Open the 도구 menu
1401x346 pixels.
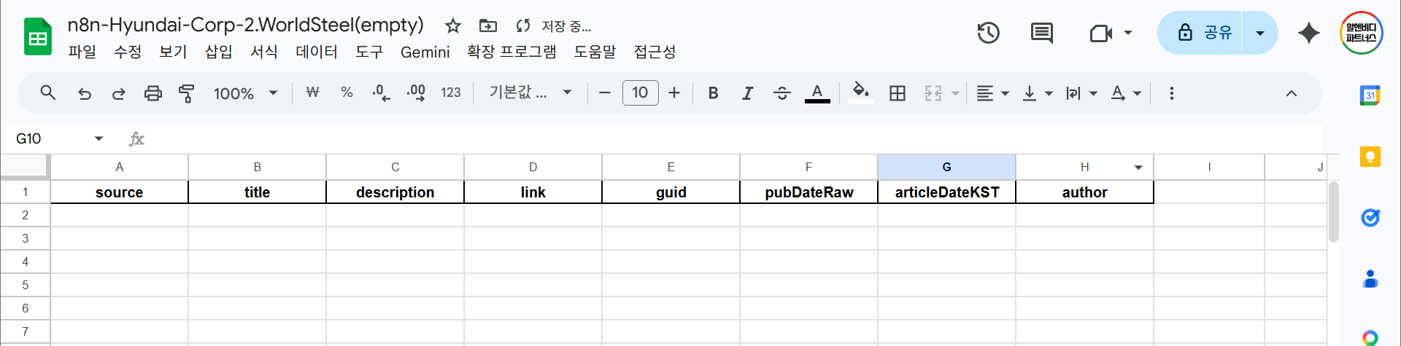pos(369,52)
